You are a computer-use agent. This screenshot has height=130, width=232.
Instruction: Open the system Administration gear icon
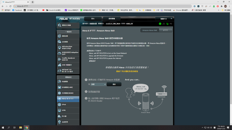[x=60, y=122]
